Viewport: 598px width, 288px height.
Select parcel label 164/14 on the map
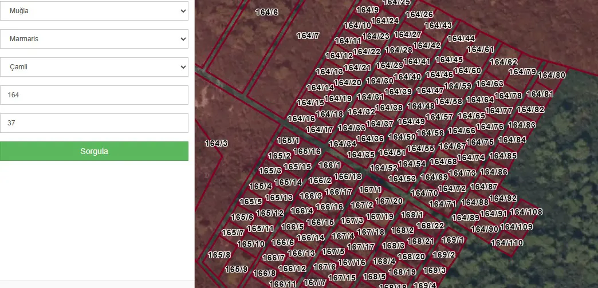coord(320,88)
